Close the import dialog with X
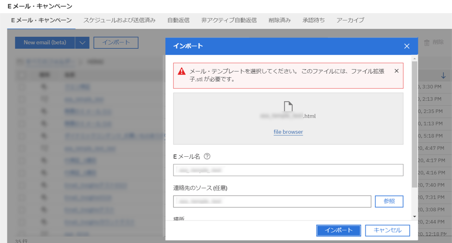The image size is (452, 243). (406, 46)
